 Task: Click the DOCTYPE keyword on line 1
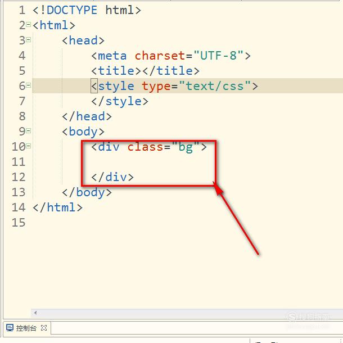[72, 10]
